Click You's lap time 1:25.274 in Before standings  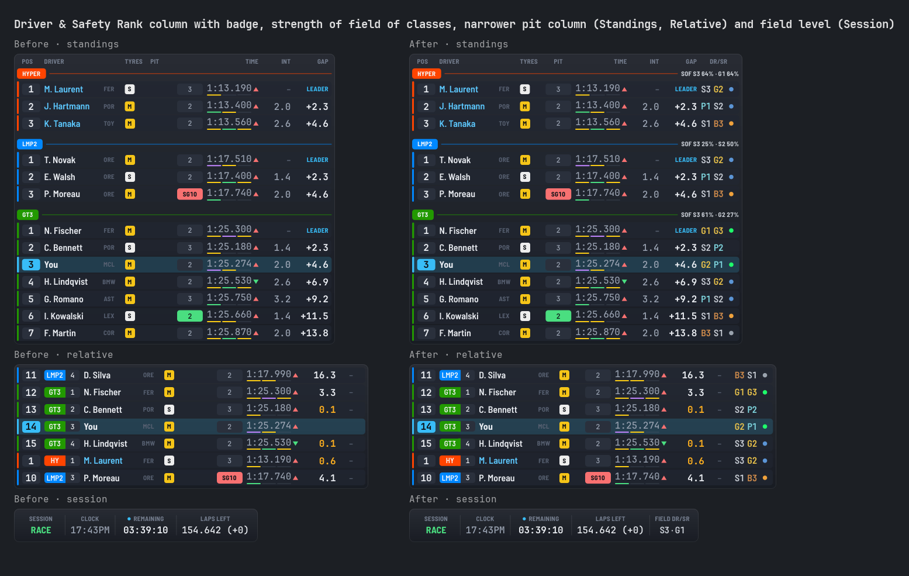coord(229,264)
